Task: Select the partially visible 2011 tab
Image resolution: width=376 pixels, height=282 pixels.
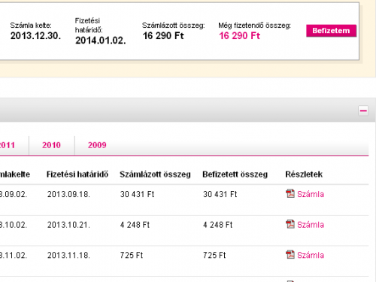Action: pyautogui.click(x=8, y=145)
